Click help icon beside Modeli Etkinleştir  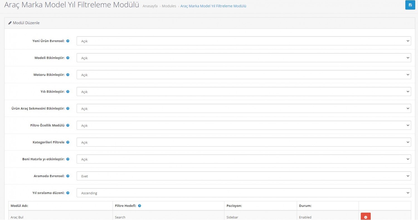68,58
